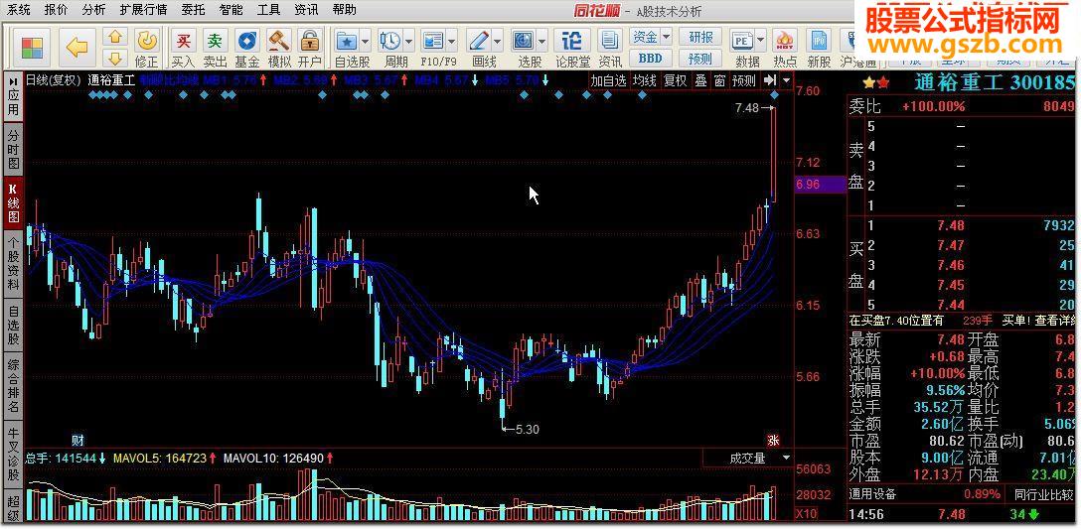1081x529 pixels.
Task: Expand the 自选股 dropdown arrow
Action: (365, 41)
